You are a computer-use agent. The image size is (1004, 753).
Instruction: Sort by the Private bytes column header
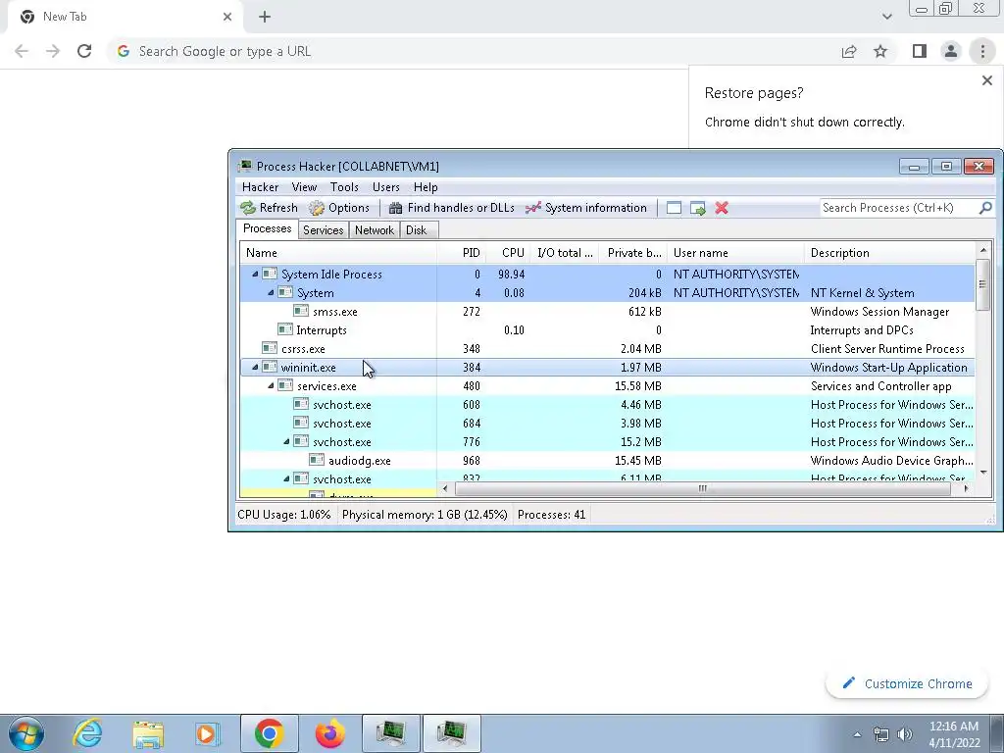tap(632, 253)
